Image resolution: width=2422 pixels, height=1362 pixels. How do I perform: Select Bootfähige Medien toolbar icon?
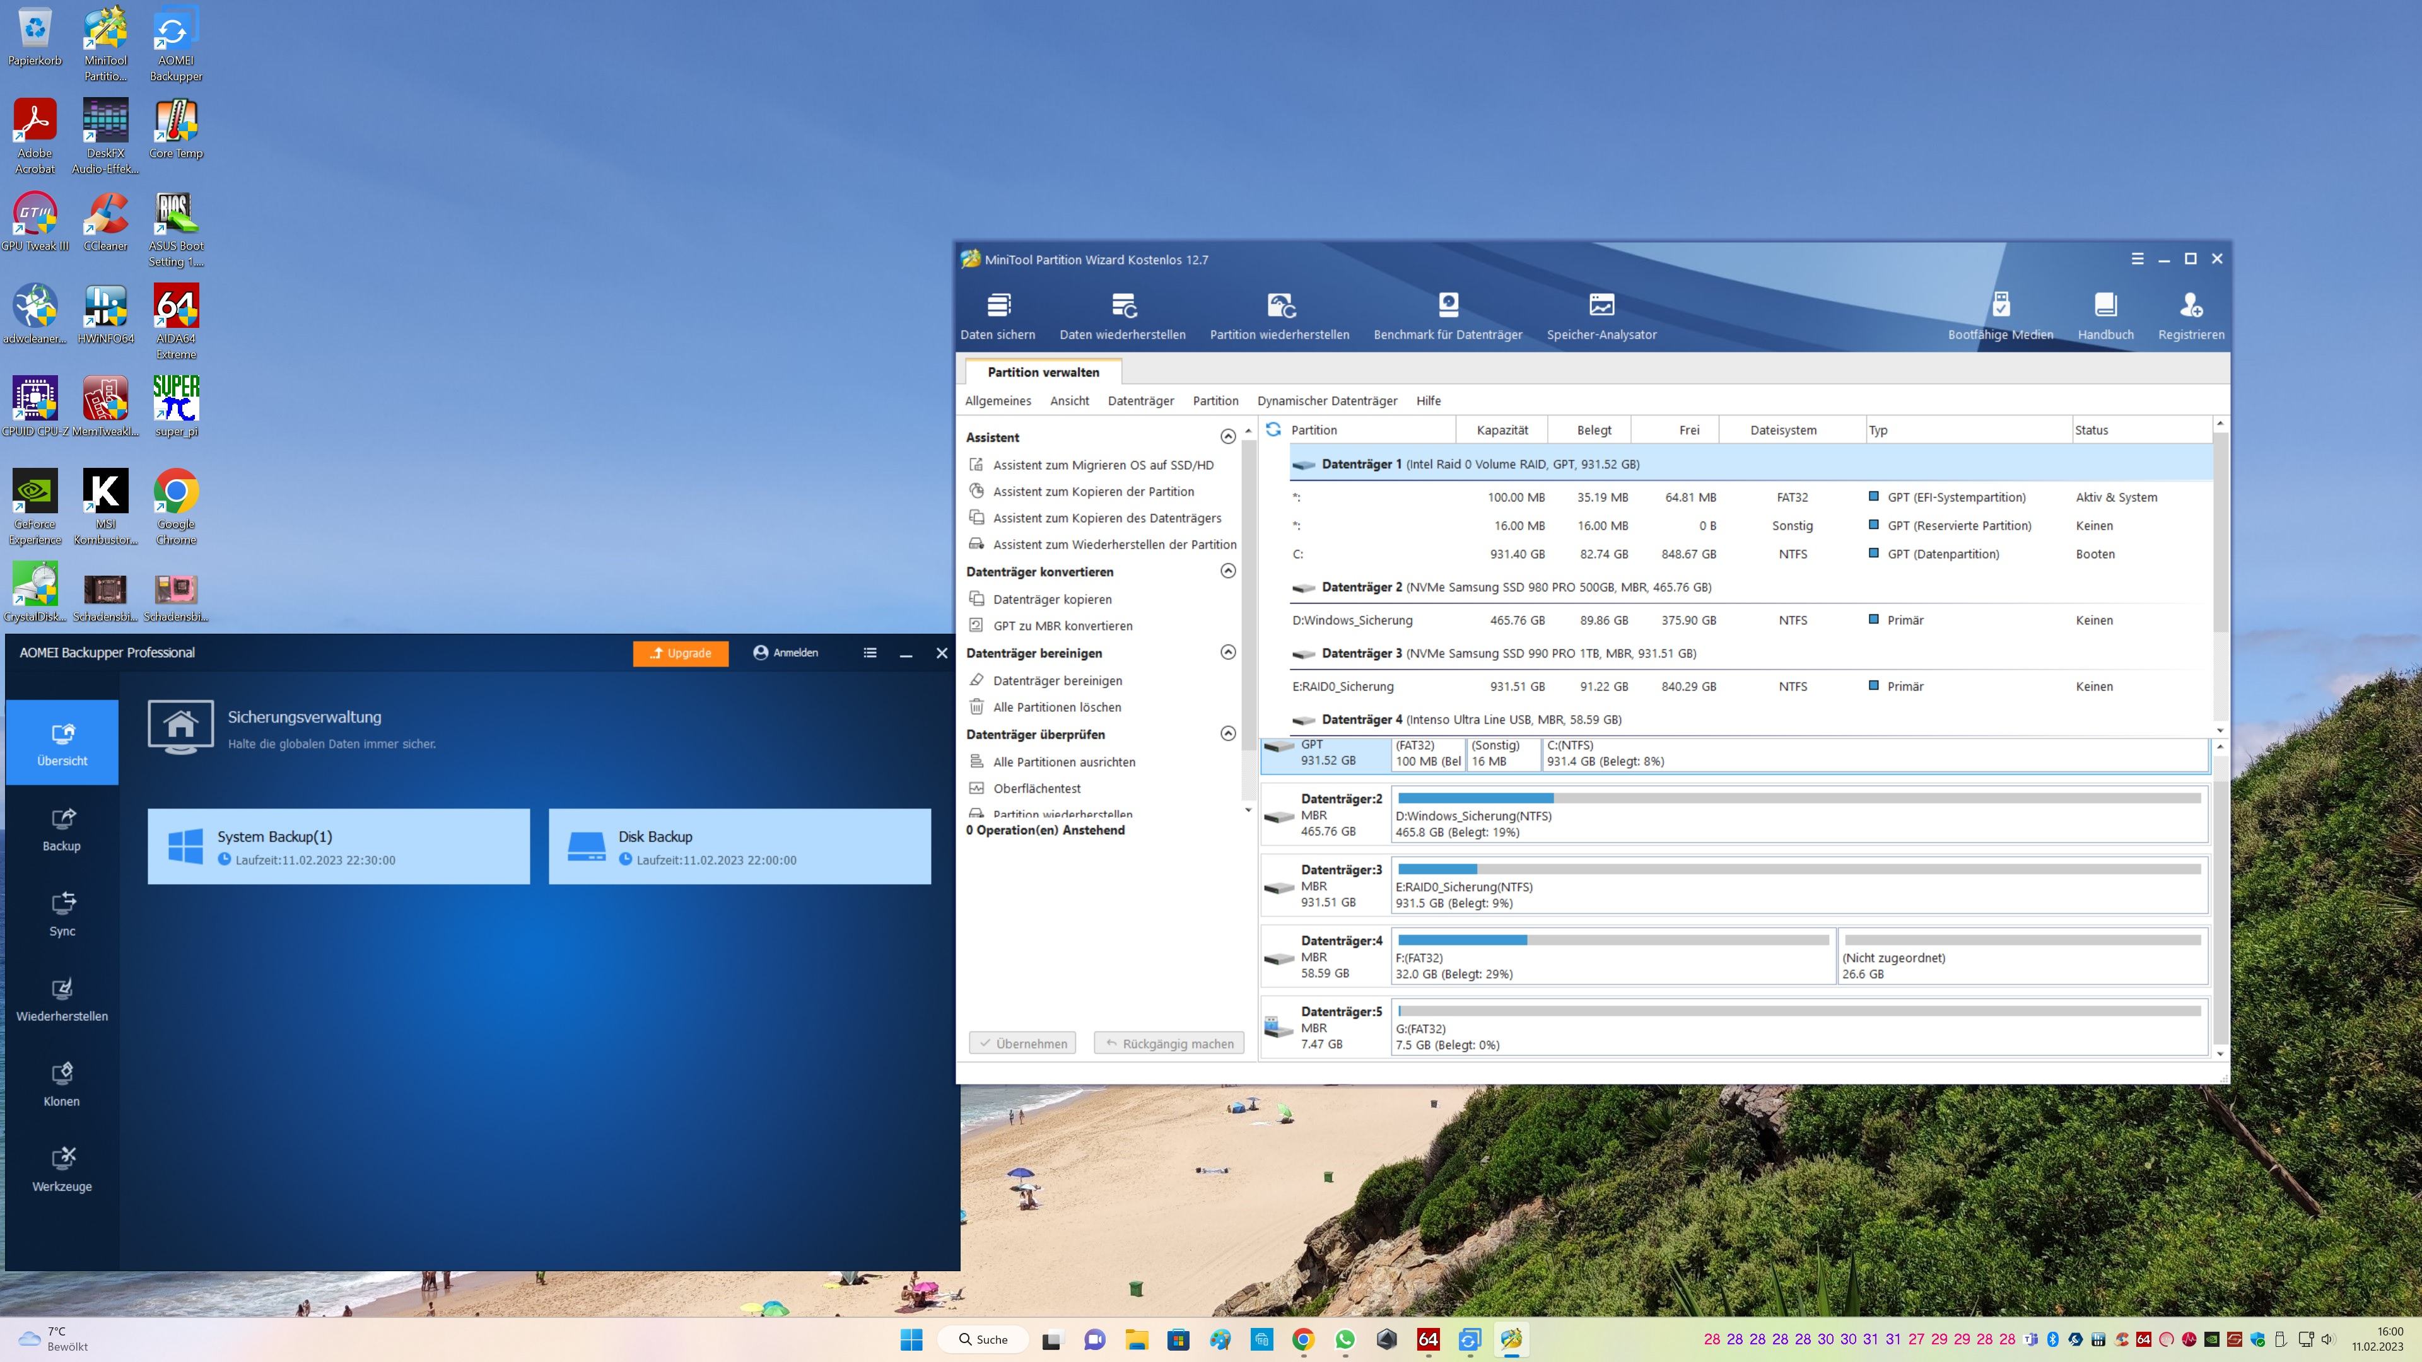coord(1996,314)
